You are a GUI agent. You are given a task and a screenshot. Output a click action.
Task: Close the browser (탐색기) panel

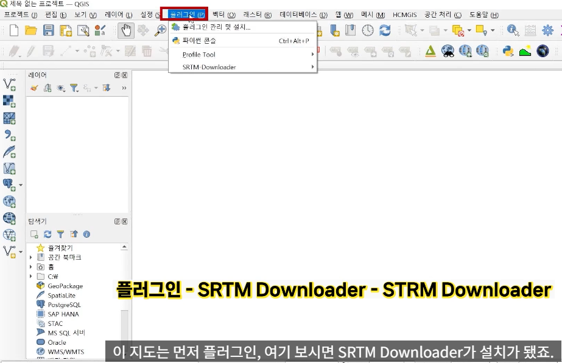124,221
